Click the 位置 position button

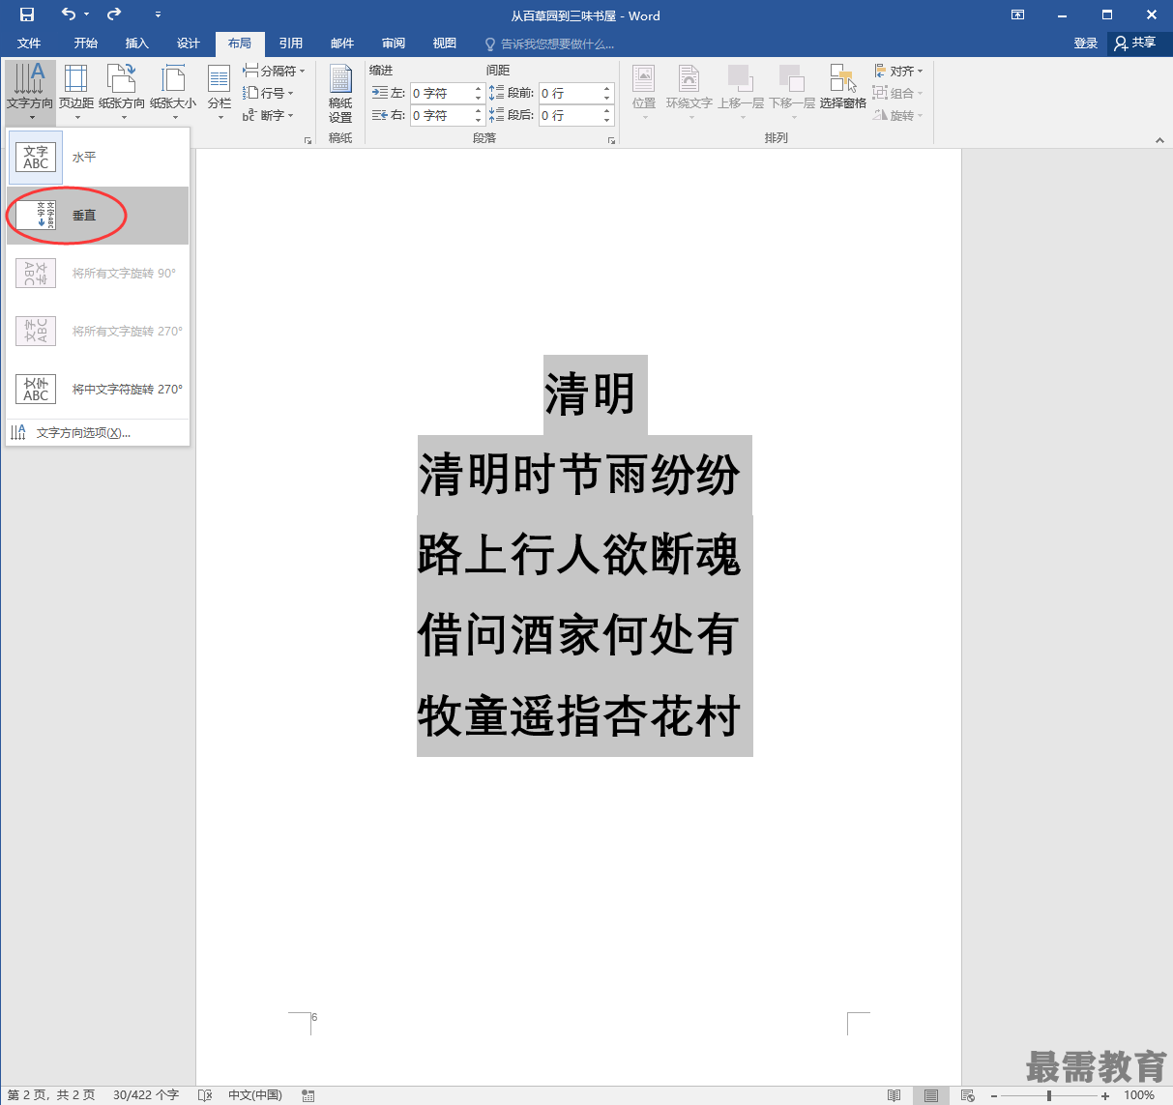tap(644, 92)
